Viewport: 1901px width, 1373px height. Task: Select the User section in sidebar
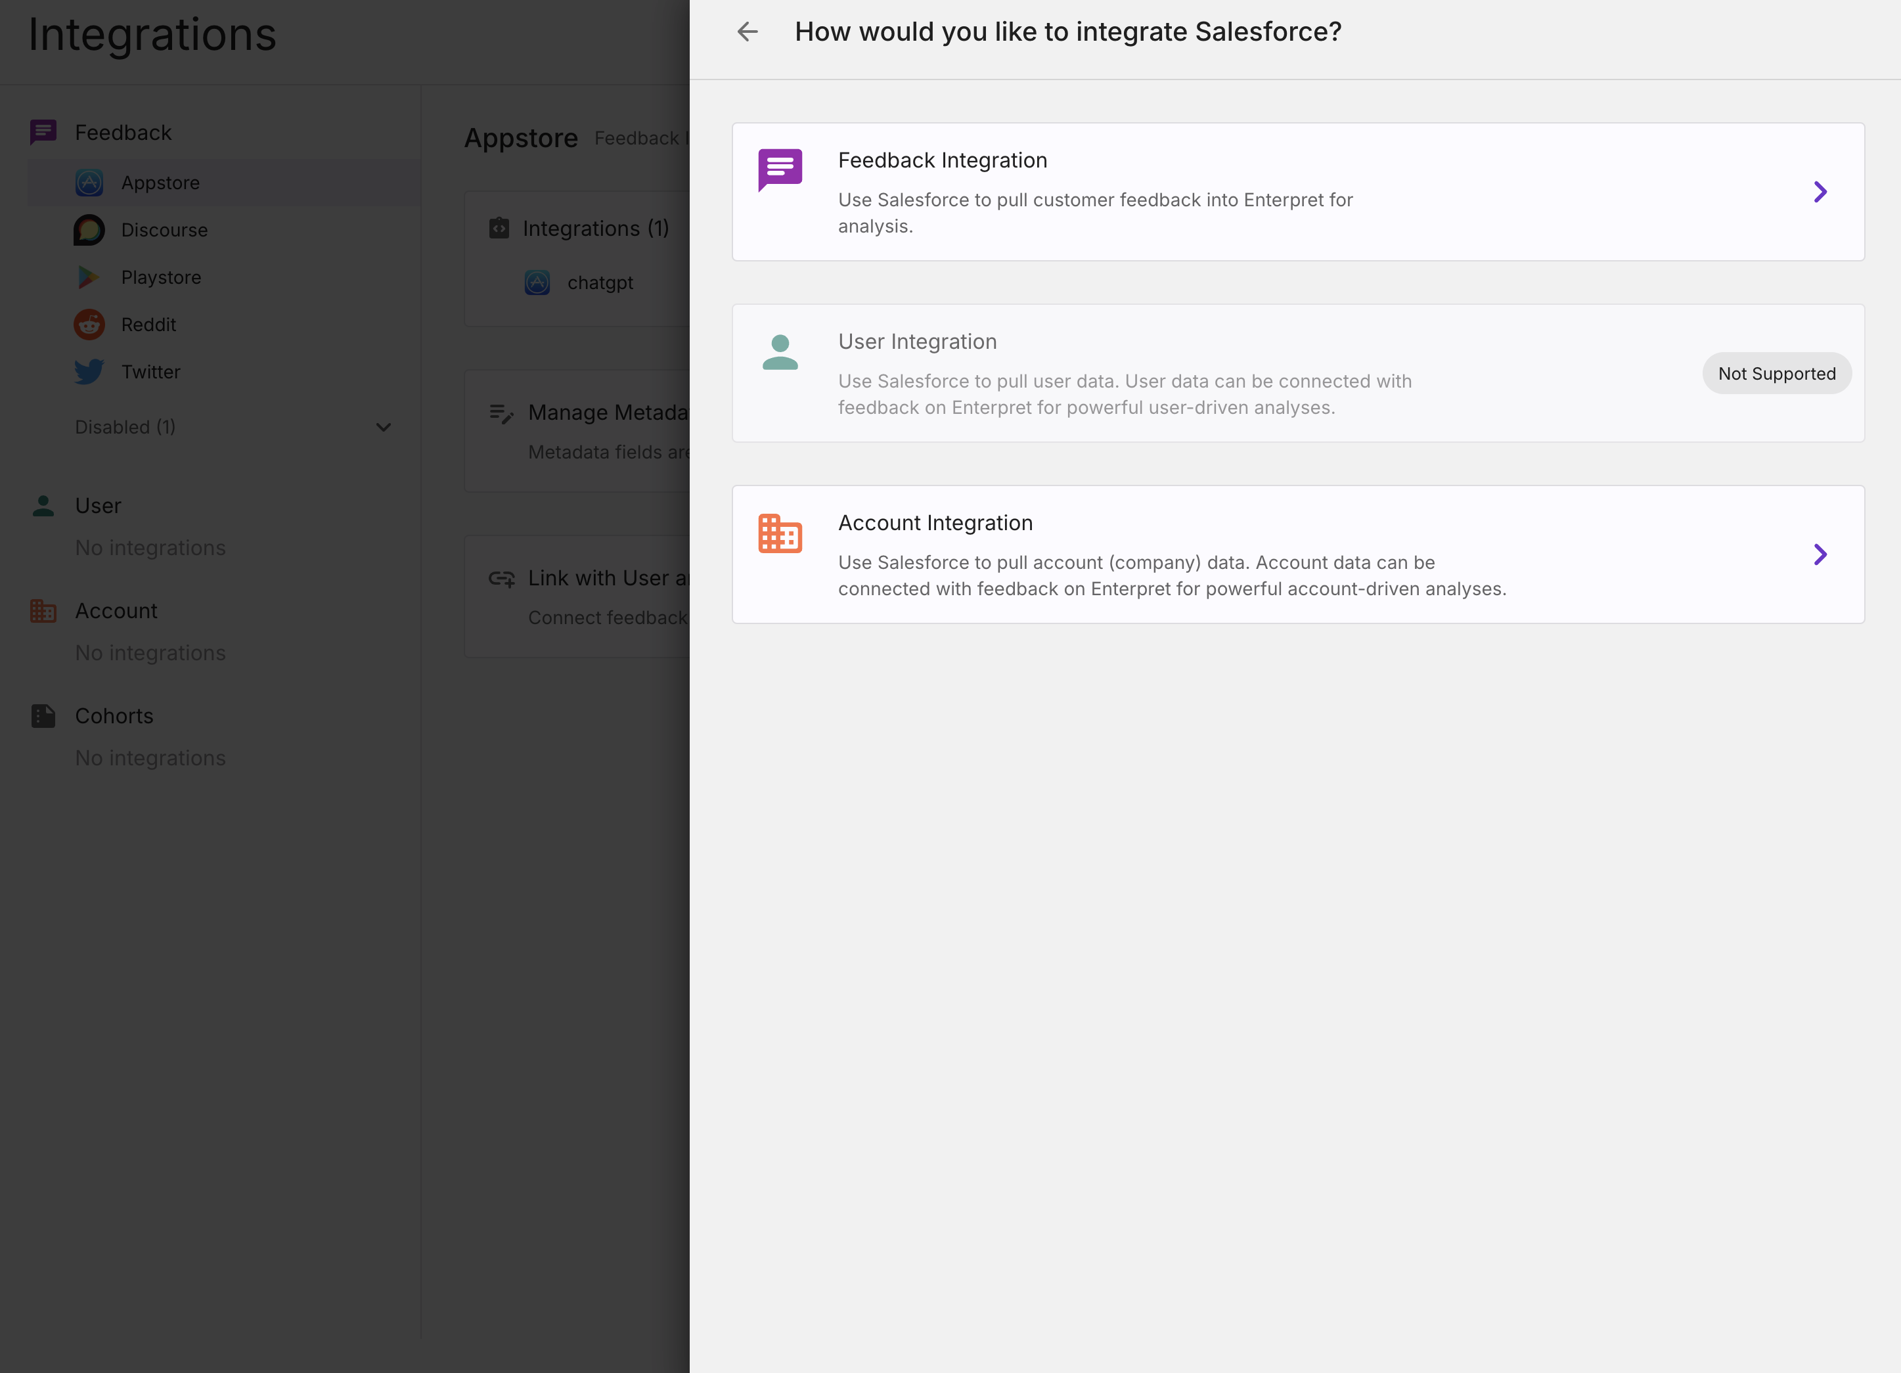coord(98,506)
